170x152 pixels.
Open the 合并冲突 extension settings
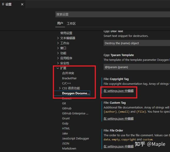(x=68, y=73)
